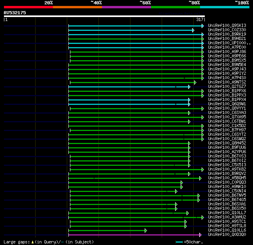Click the purple ~60% identity legend segment
The height and width of the screenshot is (245, 253).
tap(126, 7)
